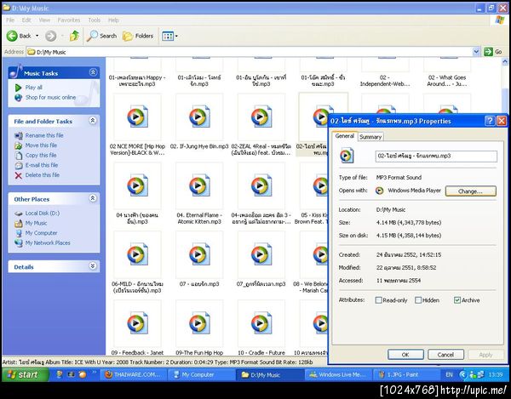Screen dimensions: 511x399
Task: Click the Delete this file link
Action: 43,175
